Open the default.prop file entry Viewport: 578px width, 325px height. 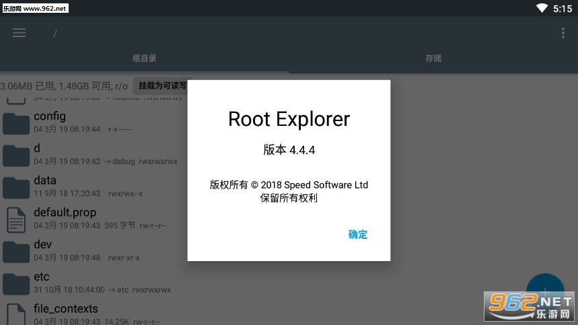94,219
